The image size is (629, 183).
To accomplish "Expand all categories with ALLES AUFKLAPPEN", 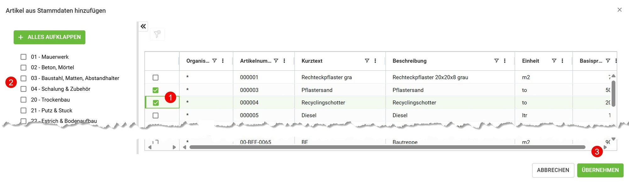I will (x=49, y=37).
